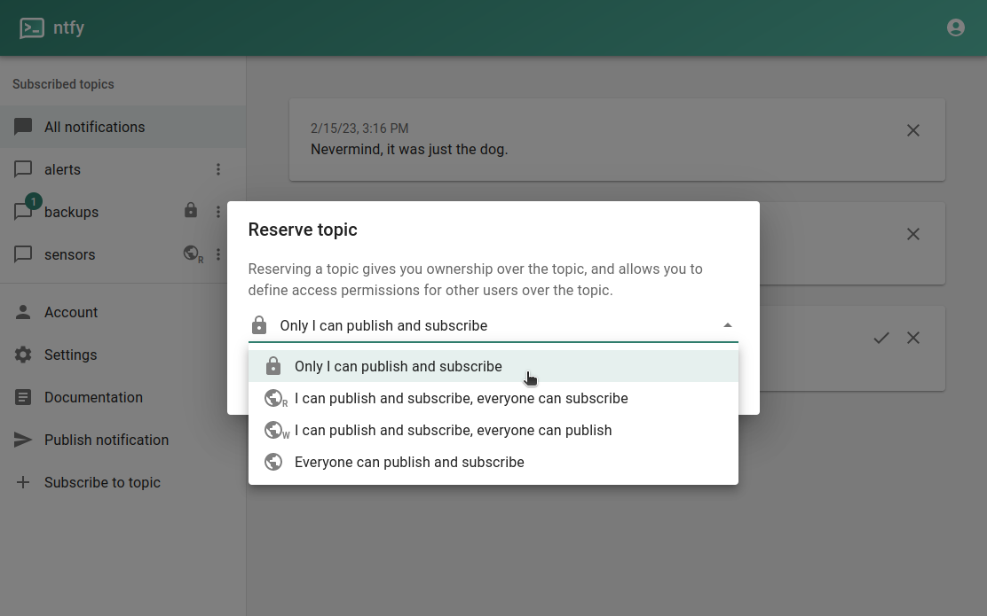Select 'everyone can subscribe' permission option

pyautogui.click(x=461, y=398)
